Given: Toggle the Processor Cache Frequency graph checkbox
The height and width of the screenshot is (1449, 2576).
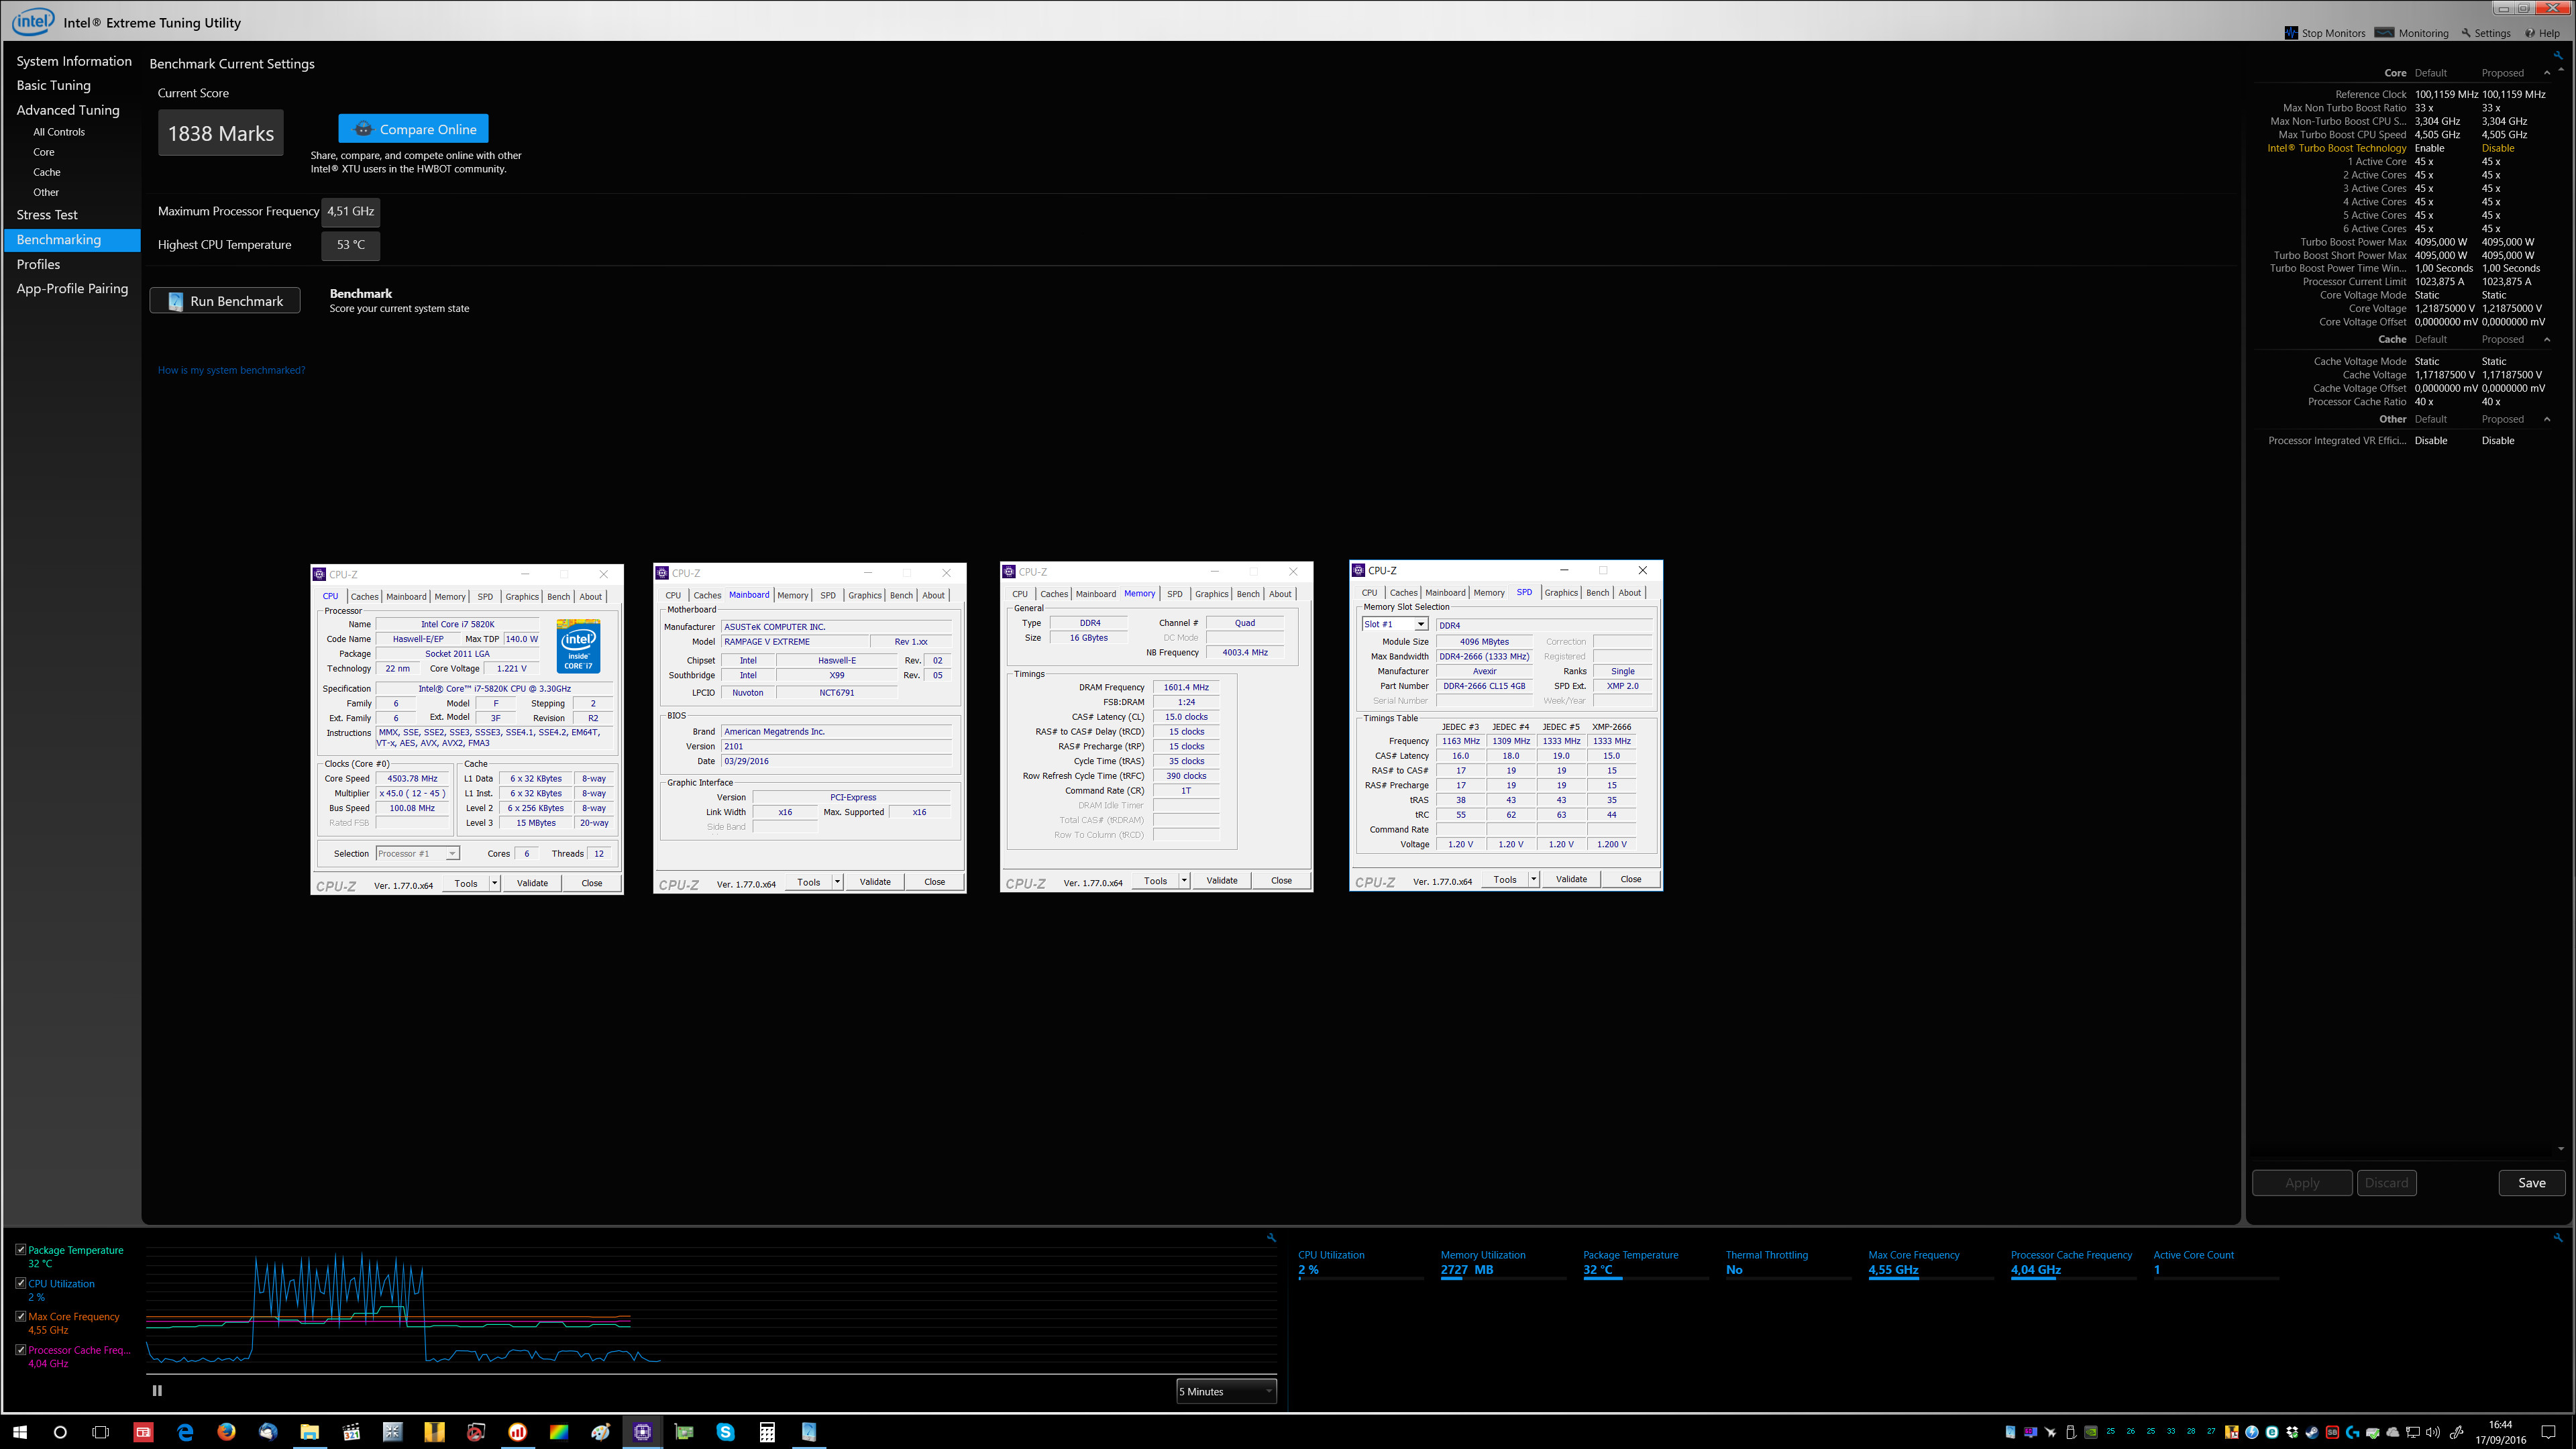Looking at the screenshot, I should point(21,1349).
